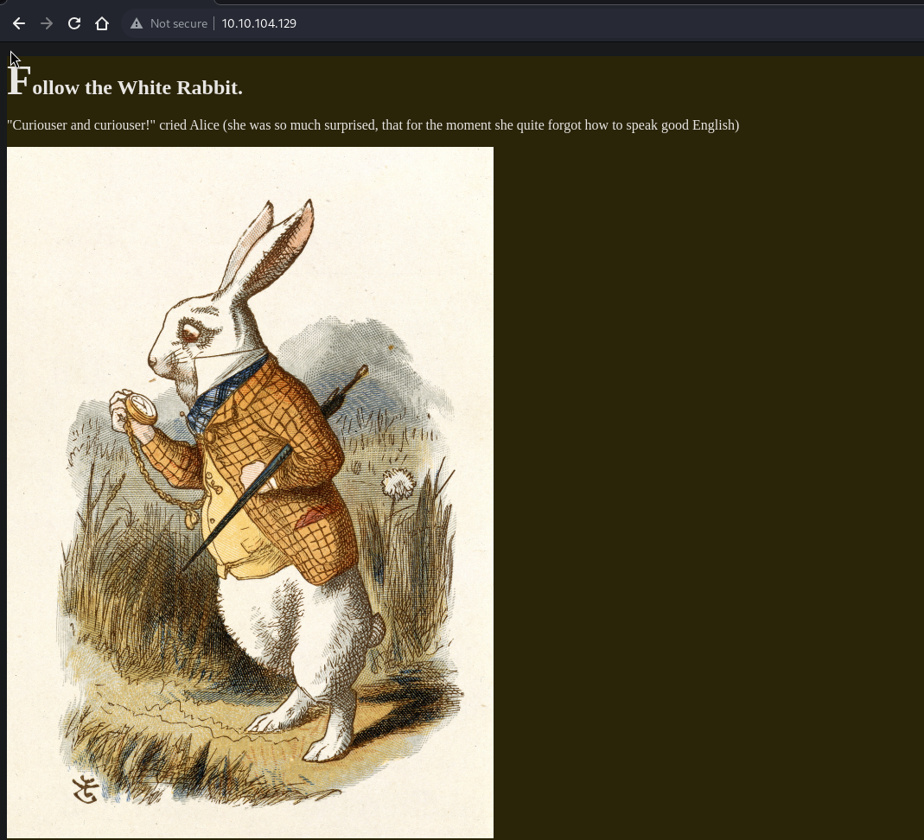Click the White Rabbit illustration
The height and width of the screenshot is (840, 924).
pyautogui.click(x=250, y=493)
